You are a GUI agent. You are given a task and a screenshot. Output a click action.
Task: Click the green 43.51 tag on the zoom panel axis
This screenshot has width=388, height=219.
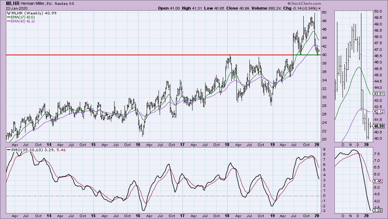tap(378, 94)
